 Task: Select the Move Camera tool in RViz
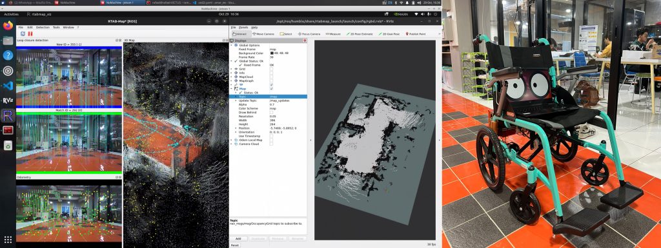click(263, 33)
